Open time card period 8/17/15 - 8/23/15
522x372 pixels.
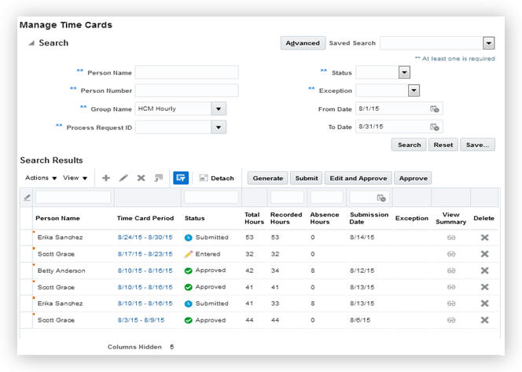145,254
